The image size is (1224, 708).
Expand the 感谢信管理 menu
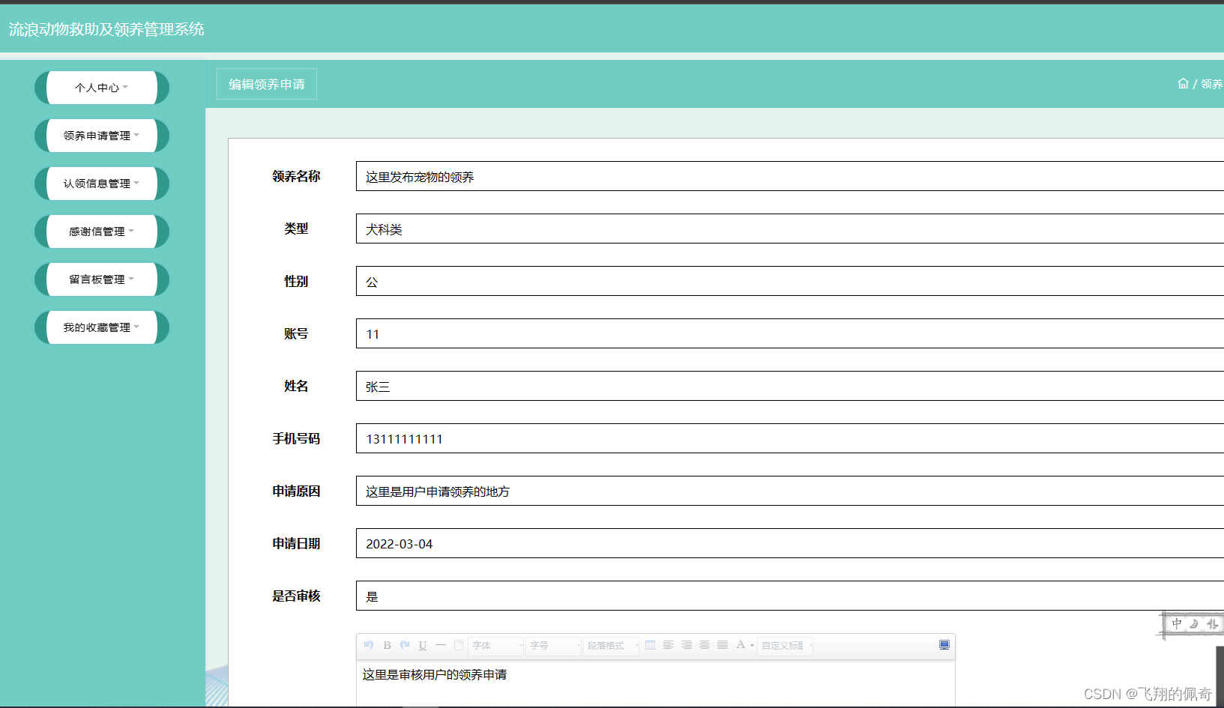coord(102,232)
